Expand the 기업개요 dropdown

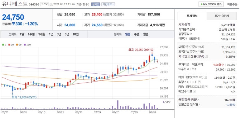pyautogui.click(x=108, y=4)
